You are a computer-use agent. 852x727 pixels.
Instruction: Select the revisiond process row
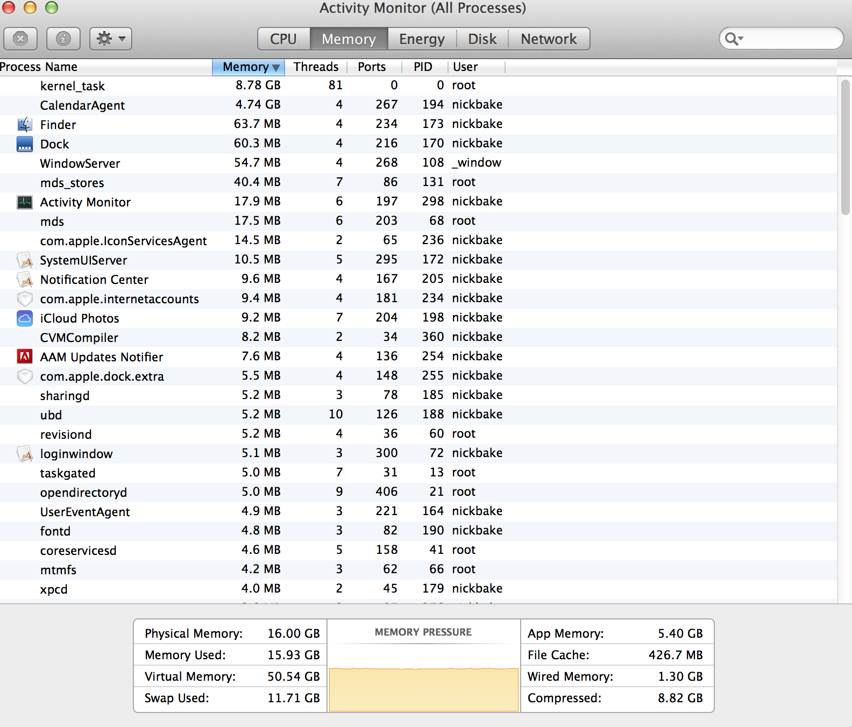coord(418,434)
